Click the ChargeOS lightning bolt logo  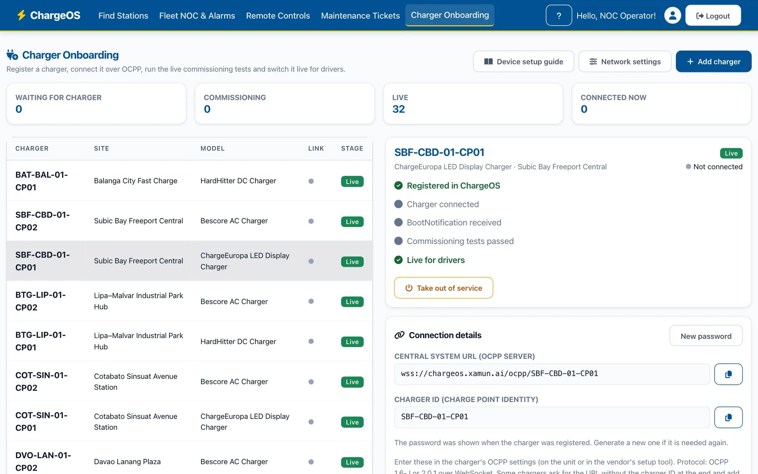[21, 15]
